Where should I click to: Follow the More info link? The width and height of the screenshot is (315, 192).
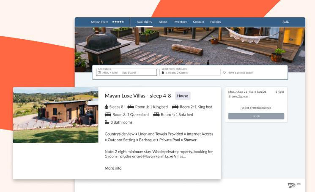(113, 168)
